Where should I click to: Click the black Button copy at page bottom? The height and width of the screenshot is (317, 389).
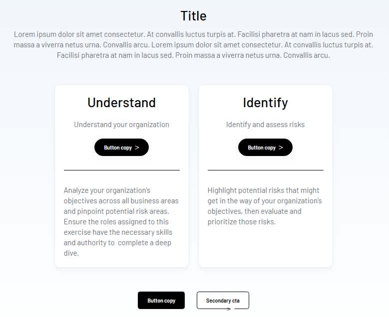(161, 301)
